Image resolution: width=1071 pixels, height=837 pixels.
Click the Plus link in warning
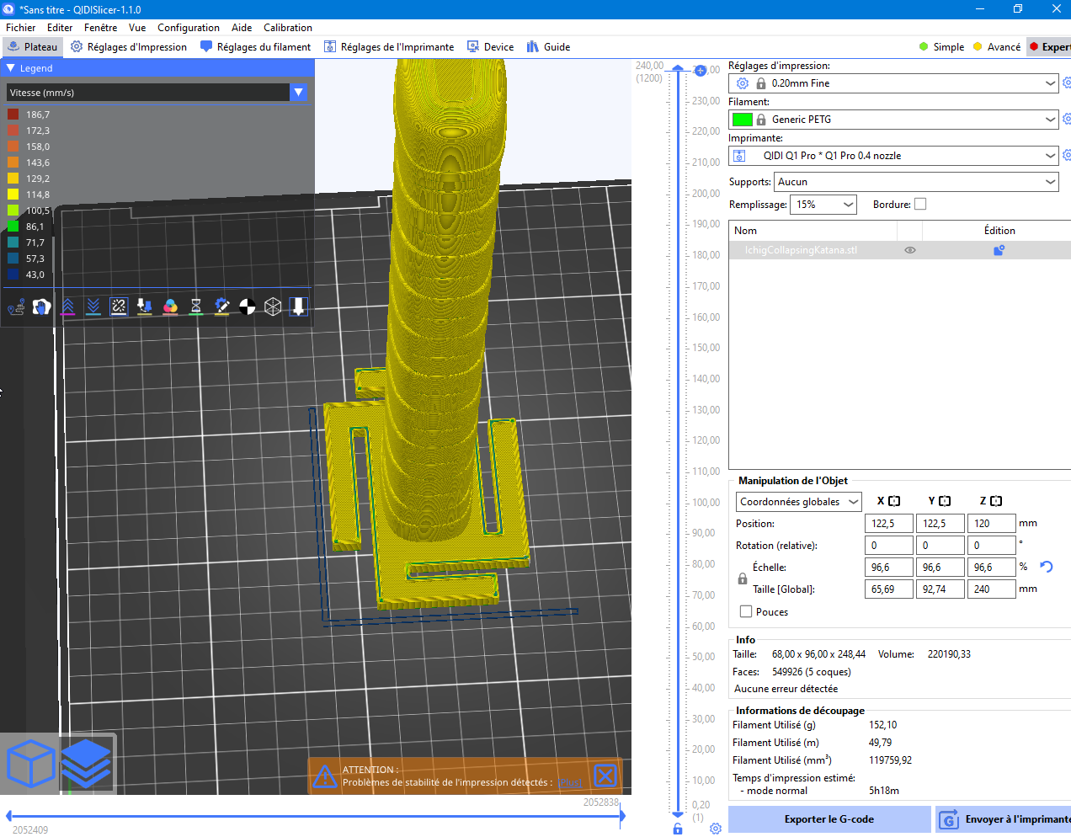coord(570,783)
